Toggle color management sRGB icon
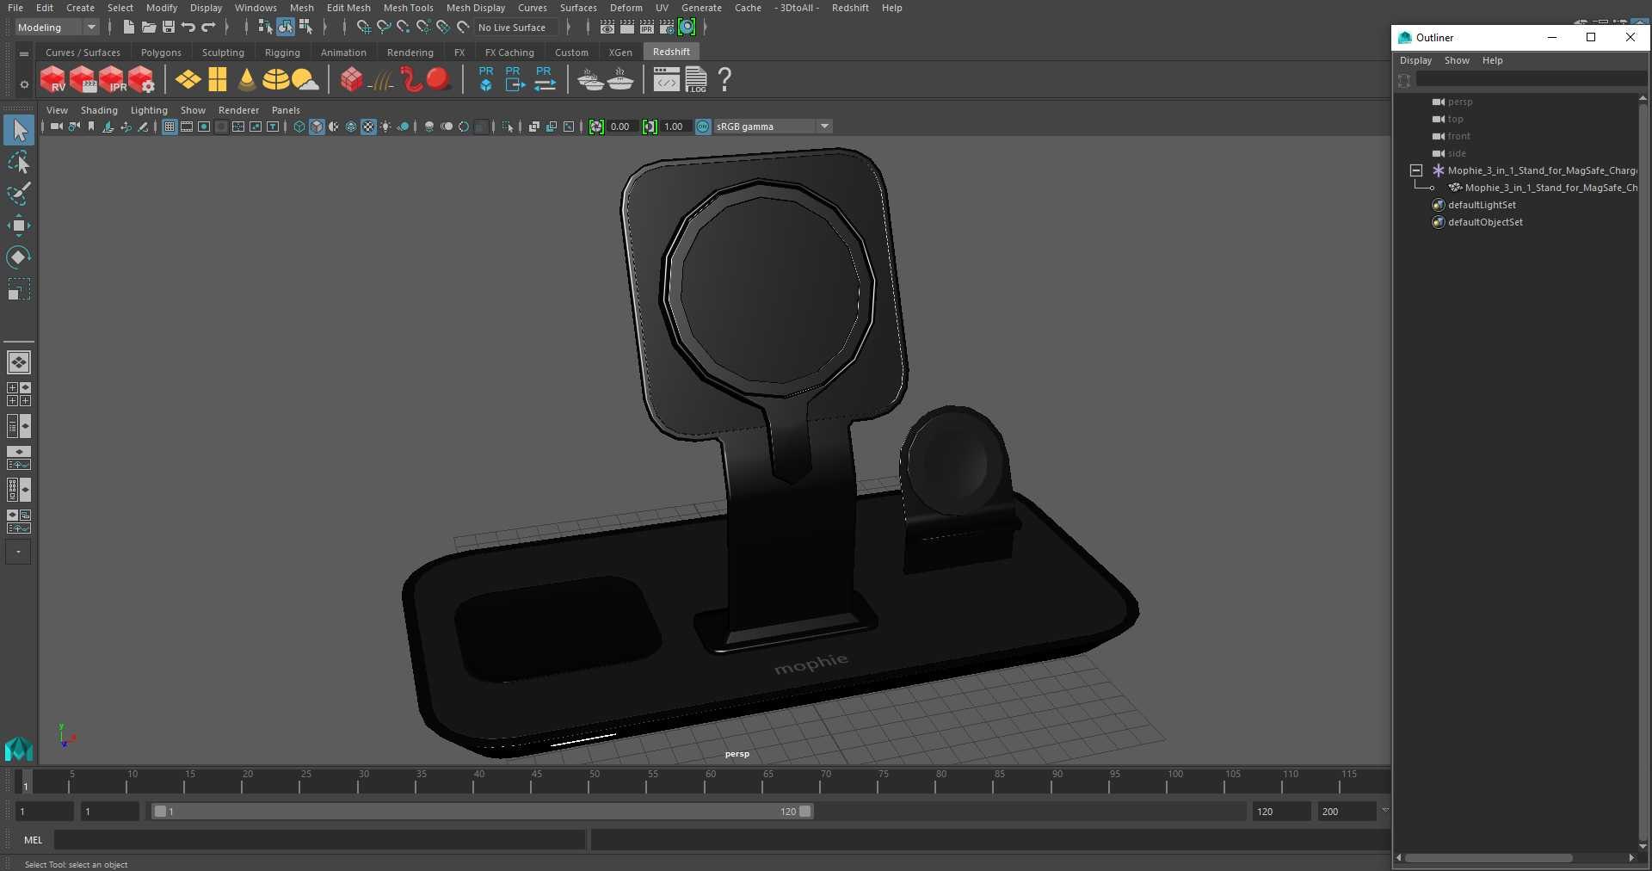Screen dimensions: 1652x871 coord(703,127)
